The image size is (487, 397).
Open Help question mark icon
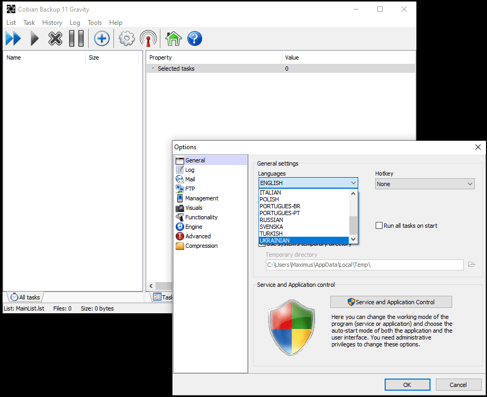click(x=194, y=38)
